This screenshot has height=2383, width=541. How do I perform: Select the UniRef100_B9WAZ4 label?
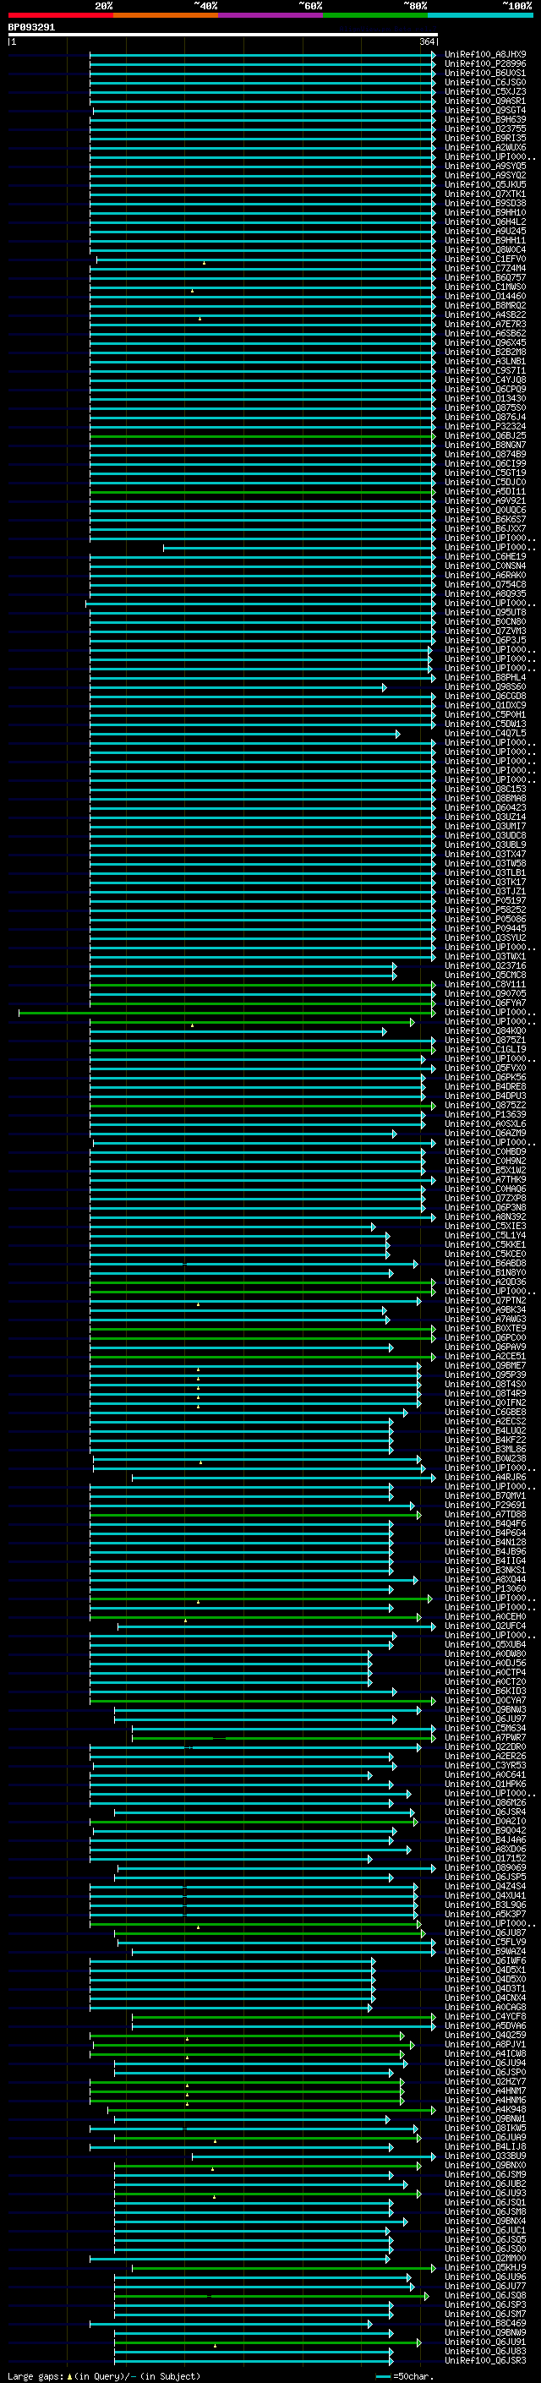click(485, 1952)
